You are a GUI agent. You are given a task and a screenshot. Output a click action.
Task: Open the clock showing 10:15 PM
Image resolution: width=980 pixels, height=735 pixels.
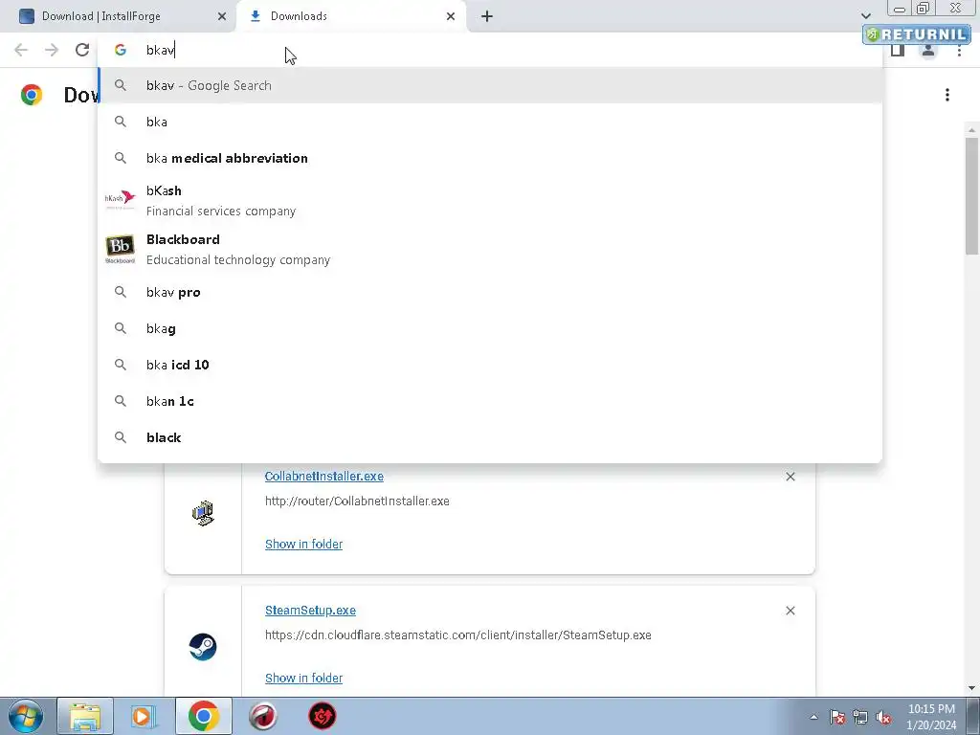pyautogui.click(x=931, y=717)
